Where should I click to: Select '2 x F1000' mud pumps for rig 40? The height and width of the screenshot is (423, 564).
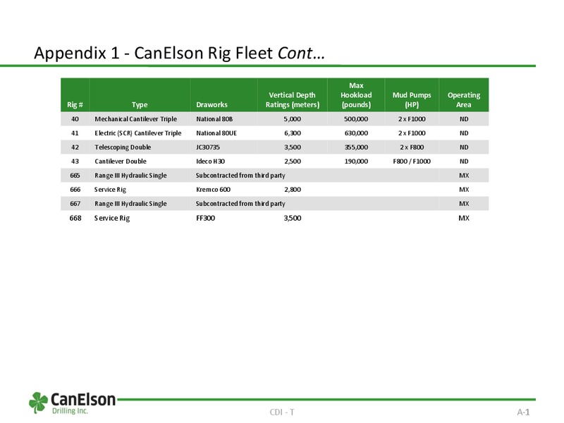click(412, 119)
